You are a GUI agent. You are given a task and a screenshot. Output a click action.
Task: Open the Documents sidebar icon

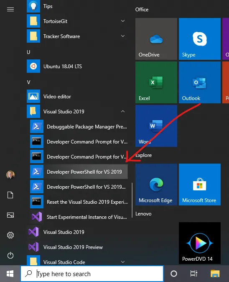[10, 195]
